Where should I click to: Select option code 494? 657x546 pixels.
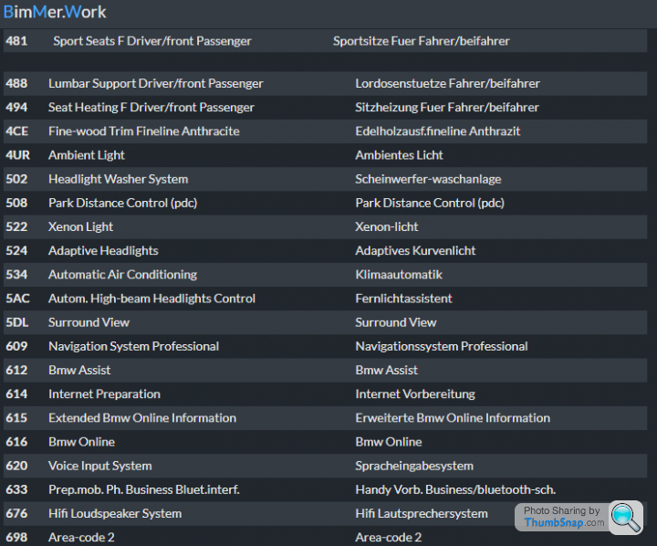coord(16,108)
